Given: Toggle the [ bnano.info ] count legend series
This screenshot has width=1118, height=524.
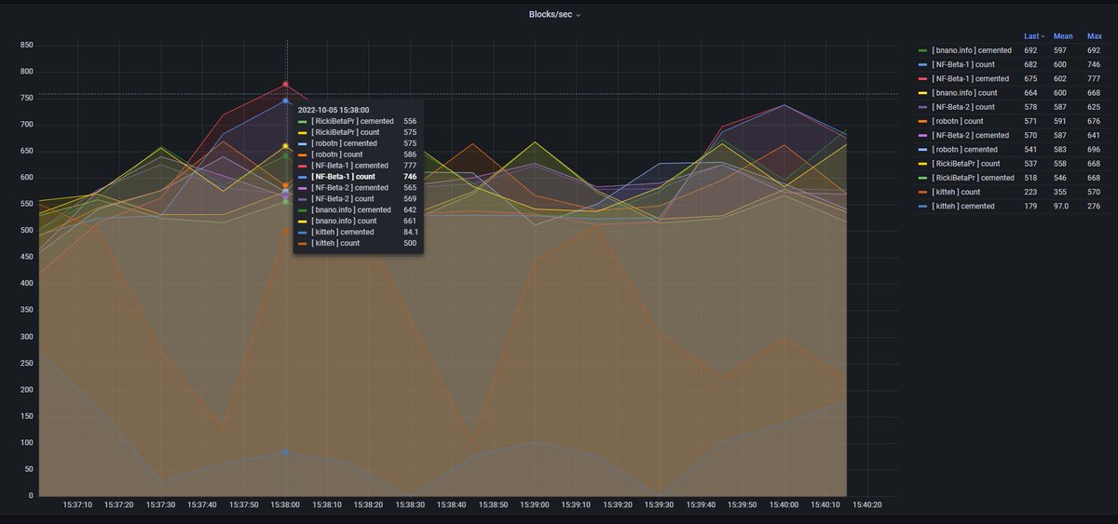Looking at the screenshot, I should click(x=964, y=93).
